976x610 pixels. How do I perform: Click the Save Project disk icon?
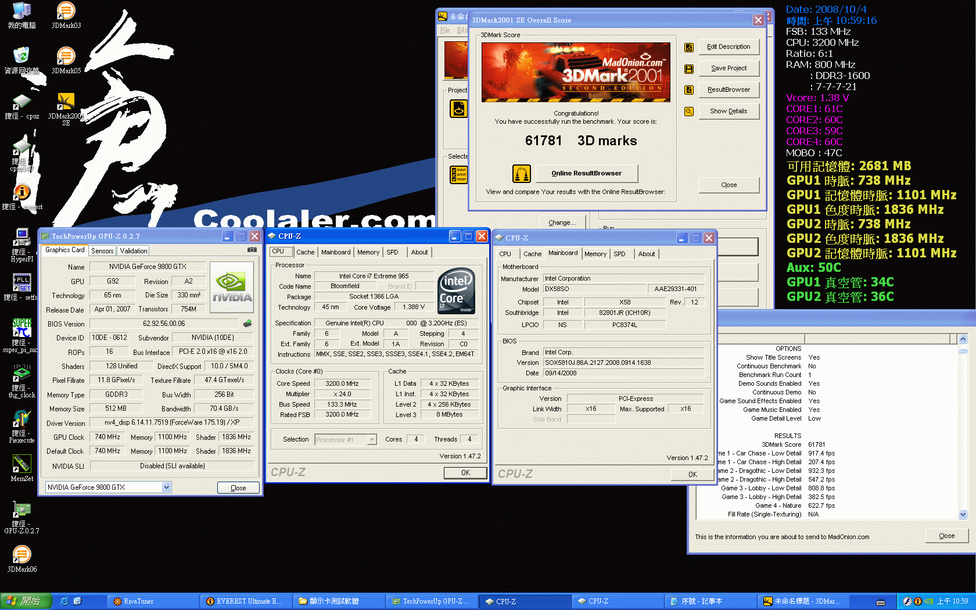pos(689,69)
